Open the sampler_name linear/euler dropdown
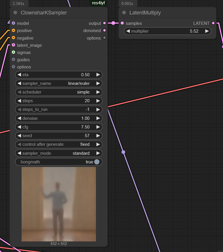The height and width of the screenshot is (252, 223). (59, 83)
